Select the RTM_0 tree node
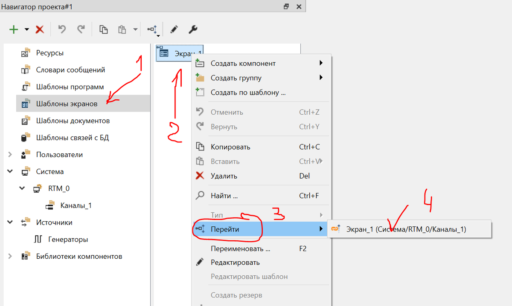Viewport: 512px width, 306px height. pyautogui.click(x=59, y=188)
